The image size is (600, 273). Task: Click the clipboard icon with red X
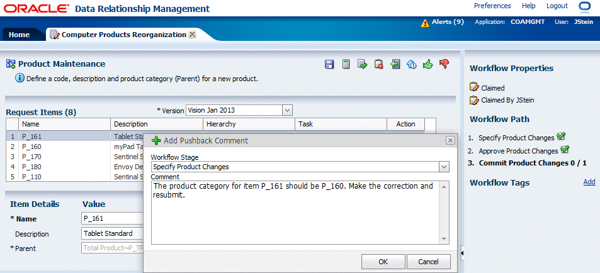pyautogui.click(x=378, y=64)
